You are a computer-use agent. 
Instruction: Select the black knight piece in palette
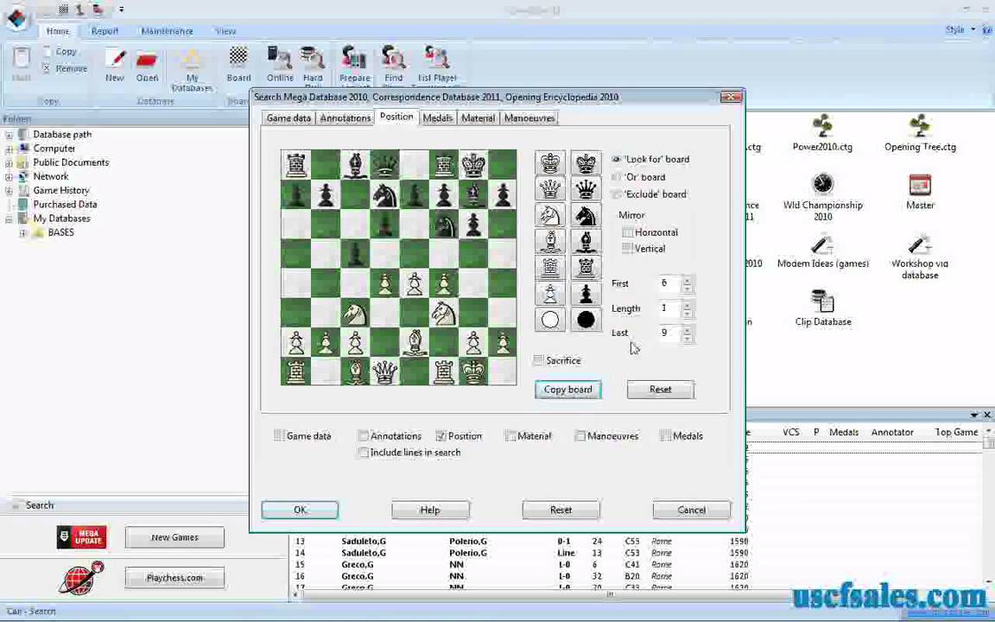(586, 215)
